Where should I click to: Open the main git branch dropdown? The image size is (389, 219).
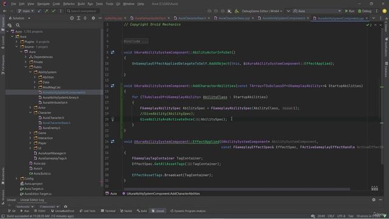tap(26, 11)
